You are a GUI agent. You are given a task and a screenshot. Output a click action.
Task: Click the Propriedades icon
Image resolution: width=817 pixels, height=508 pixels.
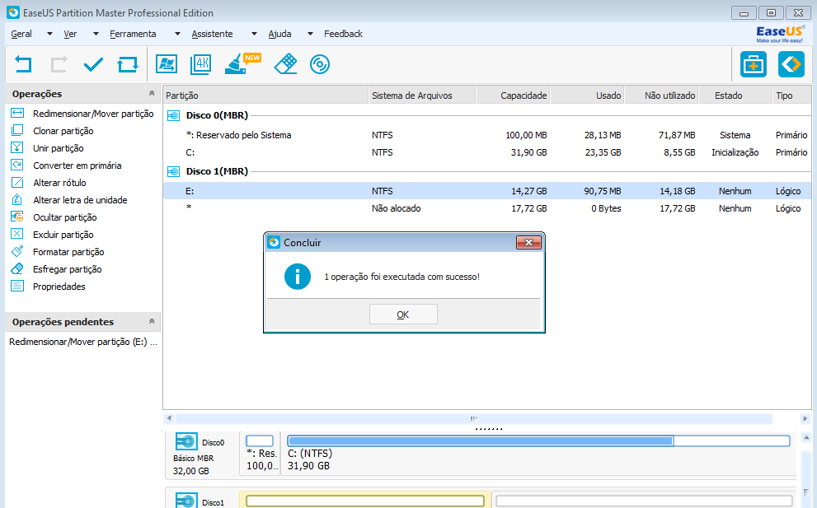click(17, 286)
